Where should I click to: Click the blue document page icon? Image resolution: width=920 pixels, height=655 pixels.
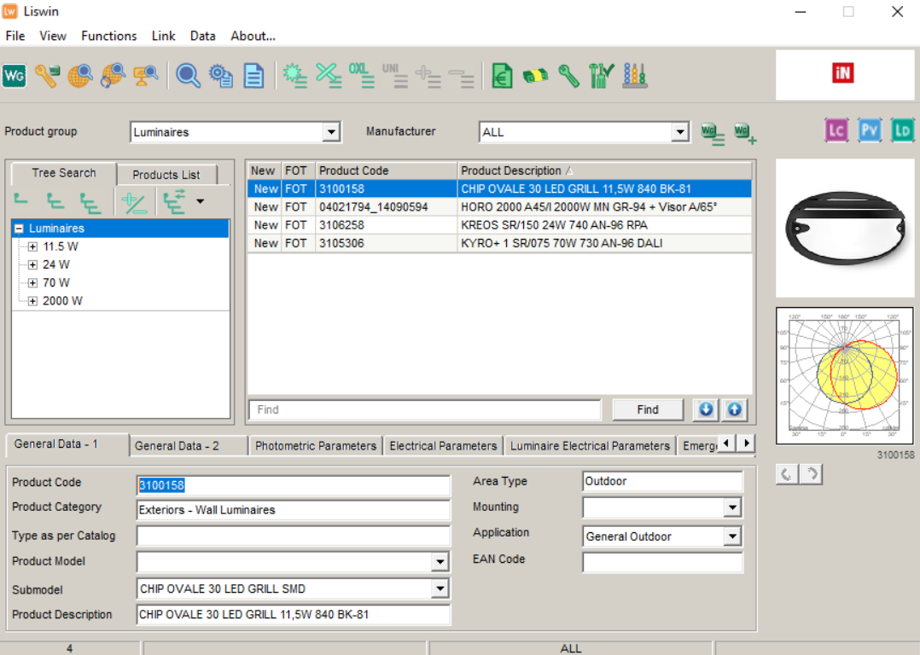[253, 76]
